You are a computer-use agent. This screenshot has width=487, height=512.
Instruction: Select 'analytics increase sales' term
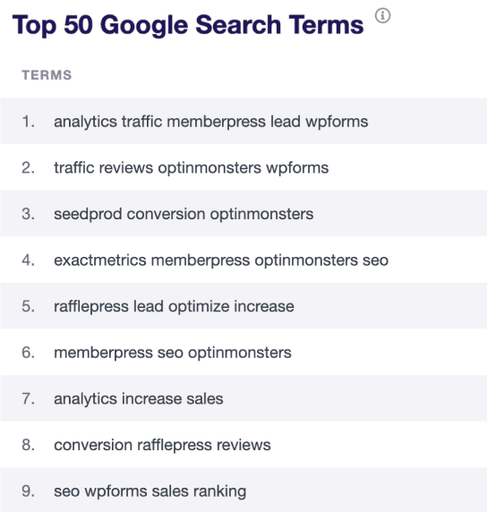pyautogui.click(x=139, y=398)
